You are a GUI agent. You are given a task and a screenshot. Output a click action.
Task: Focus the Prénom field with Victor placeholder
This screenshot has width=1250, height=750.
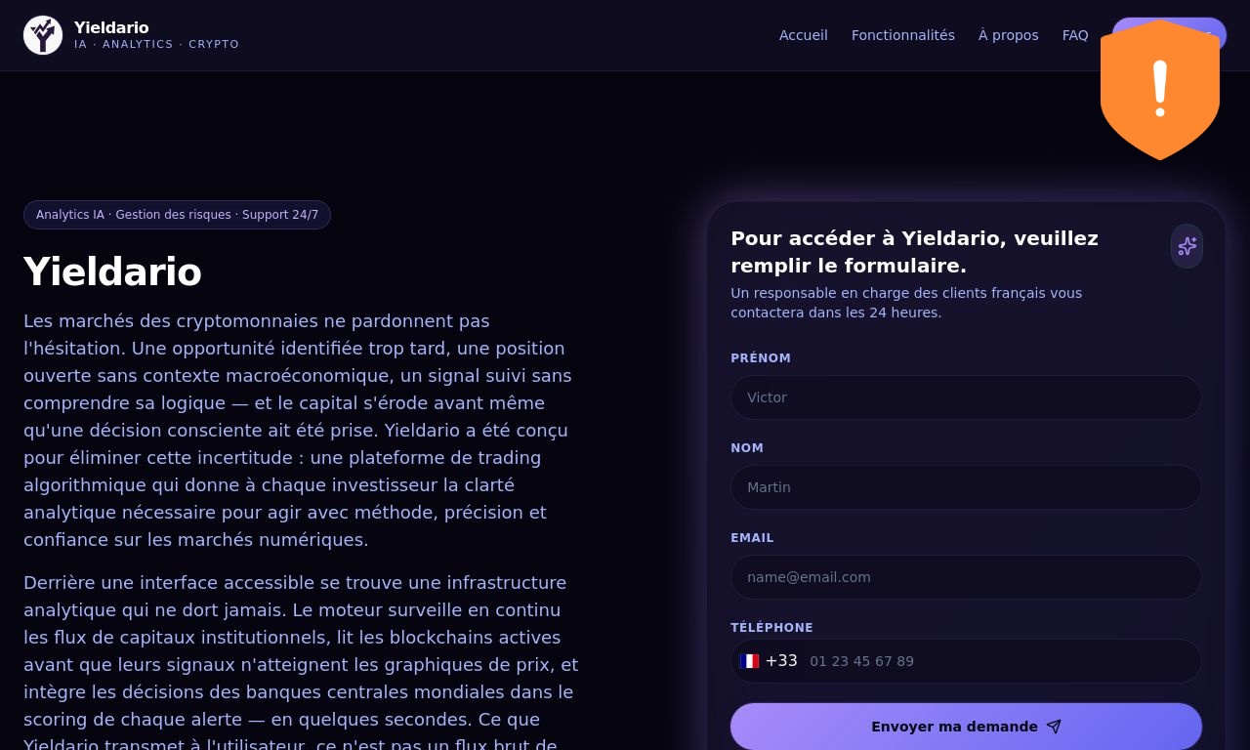coord(966,397)
